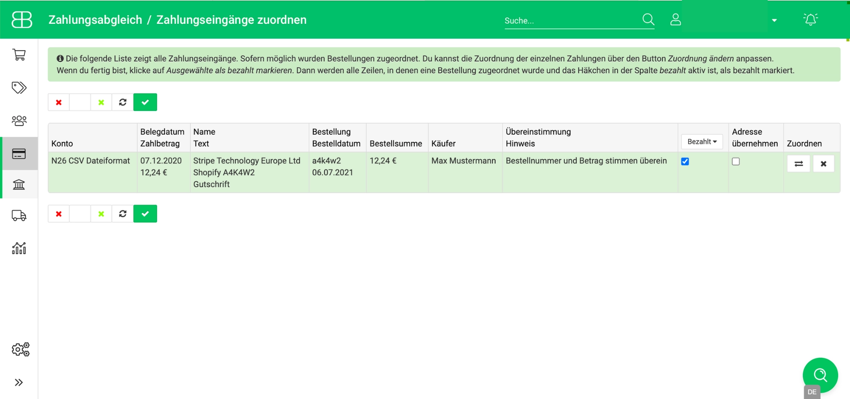Open the Bezahlt column dropdown
Viewport: 850px width, 399px height.
coord(702,141)
